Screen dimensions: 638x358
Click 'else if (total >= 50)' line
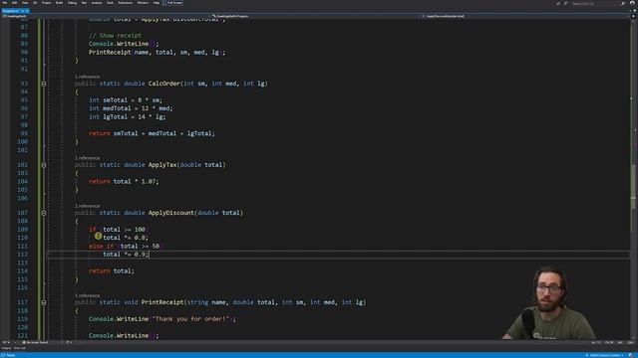127,247
